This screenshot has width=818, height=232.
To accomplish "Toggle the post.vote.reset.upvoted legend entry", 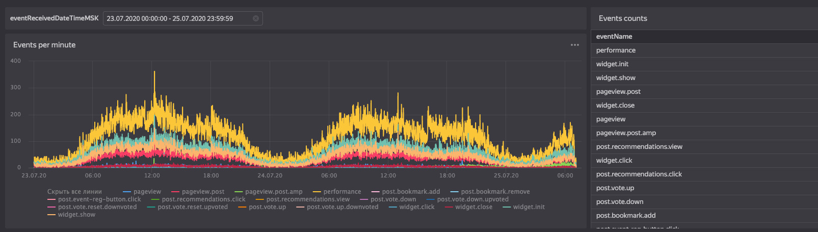I will [188, 207].
